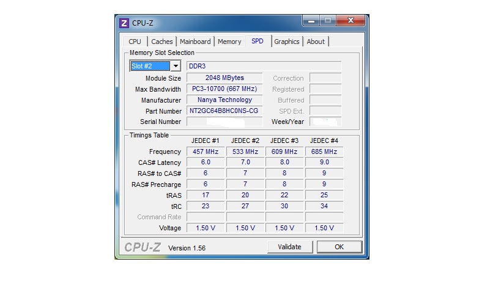Close the CPU-Z window
This screenshot has width=501, height=281.
click(351, 20)
